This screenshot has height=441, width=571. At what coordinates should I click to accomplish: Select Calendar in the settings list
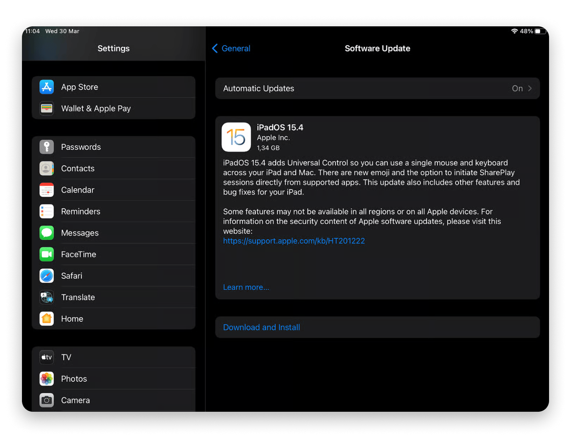(78, 190)
